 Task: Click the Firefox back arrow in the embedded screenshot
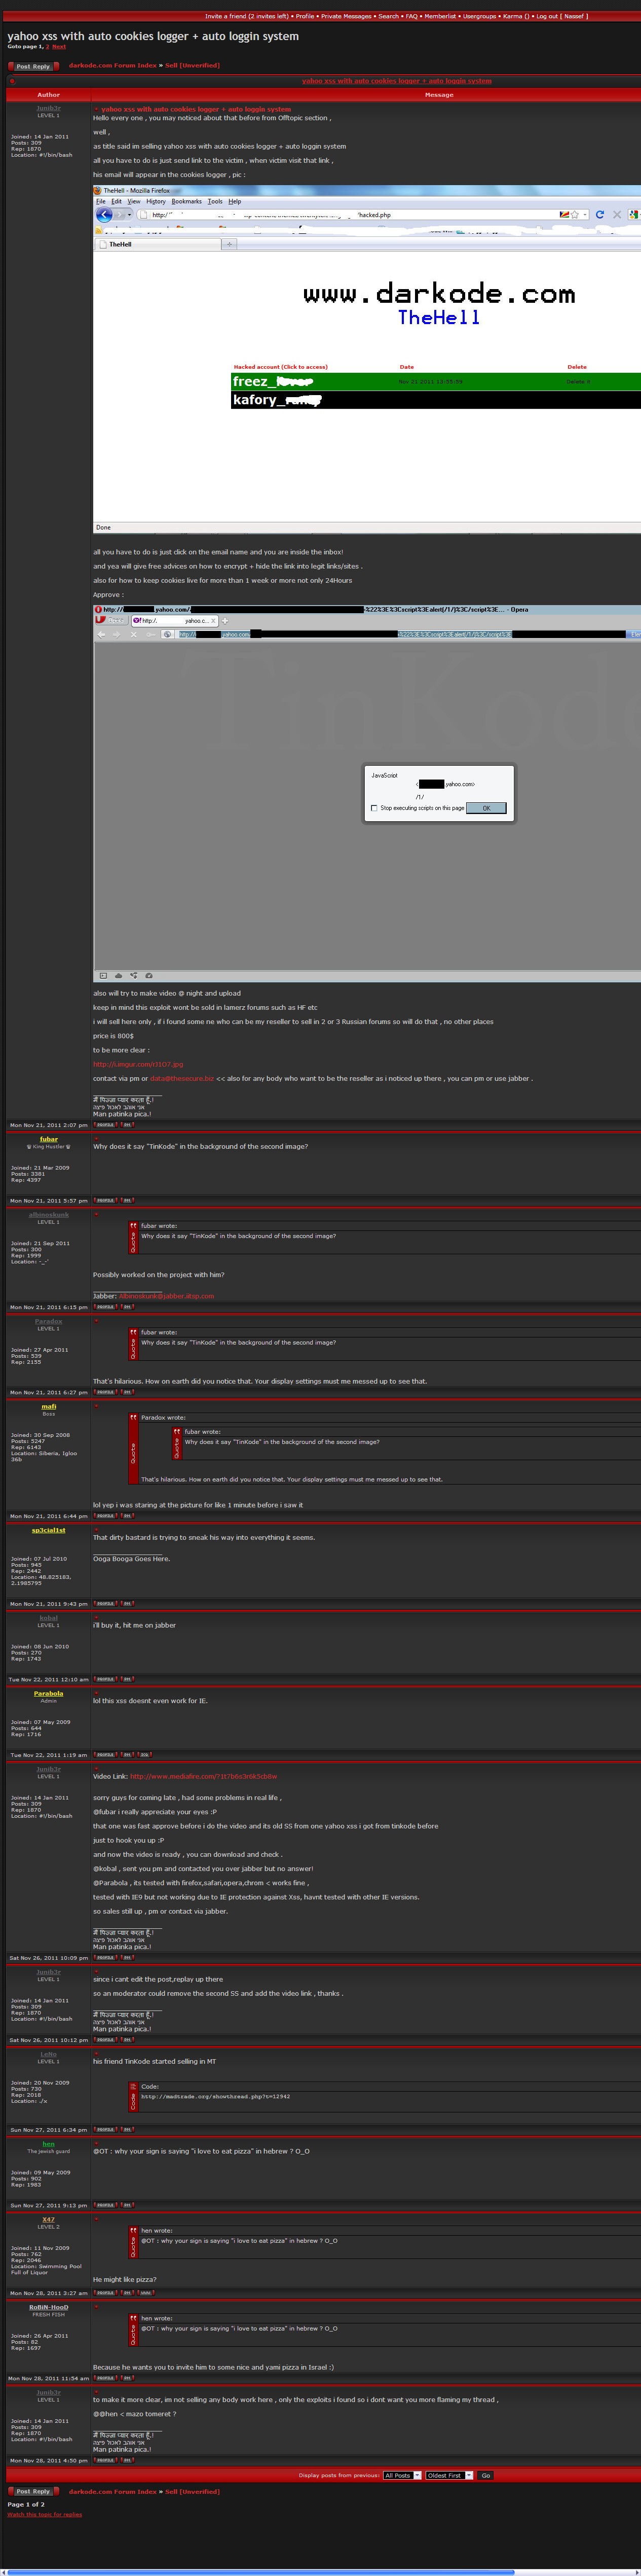[104, 214]
